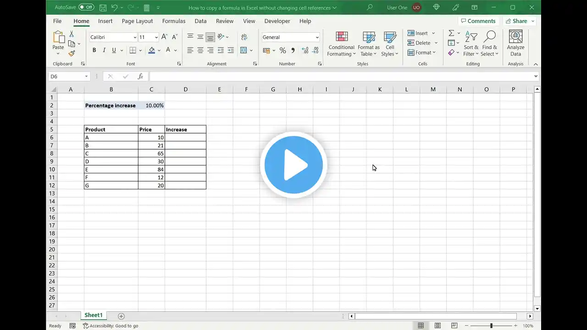Click the AutoSum sigma icon
587x330 pixels.
pos(451,33)
